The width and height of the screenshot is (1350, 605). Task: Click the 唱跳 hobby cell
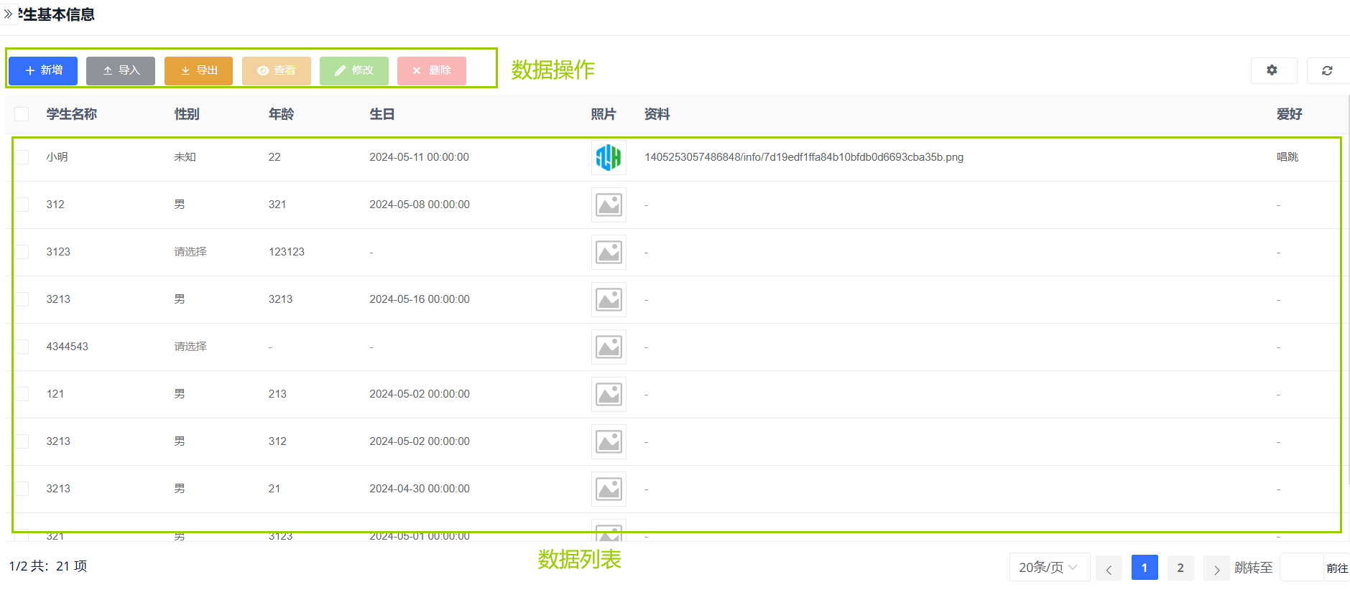click(1287, 157)
